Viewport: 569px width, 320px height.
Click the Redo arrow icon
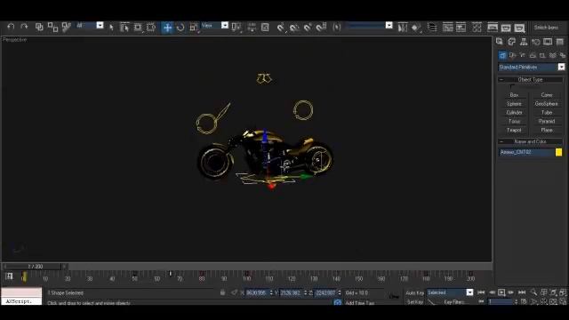24,27
